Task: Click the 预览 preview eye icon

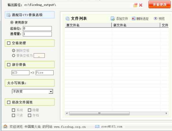Action: coord(155,19)
